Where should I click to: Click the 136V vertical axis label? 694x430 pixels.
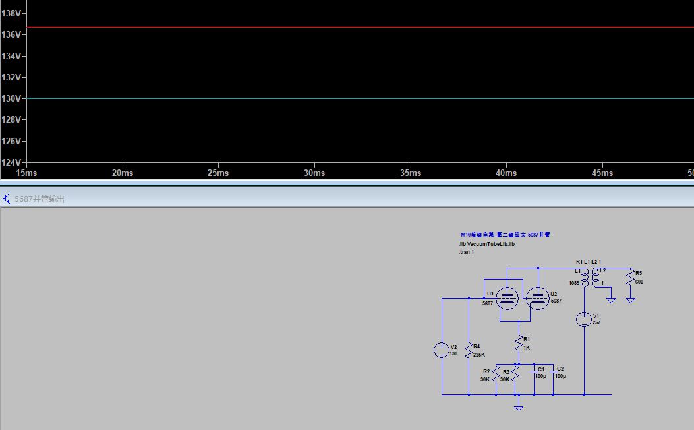11,34
